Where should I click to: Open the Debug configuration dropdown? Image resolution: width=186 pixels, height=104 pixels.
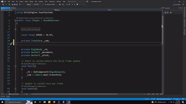pos(30,5)
